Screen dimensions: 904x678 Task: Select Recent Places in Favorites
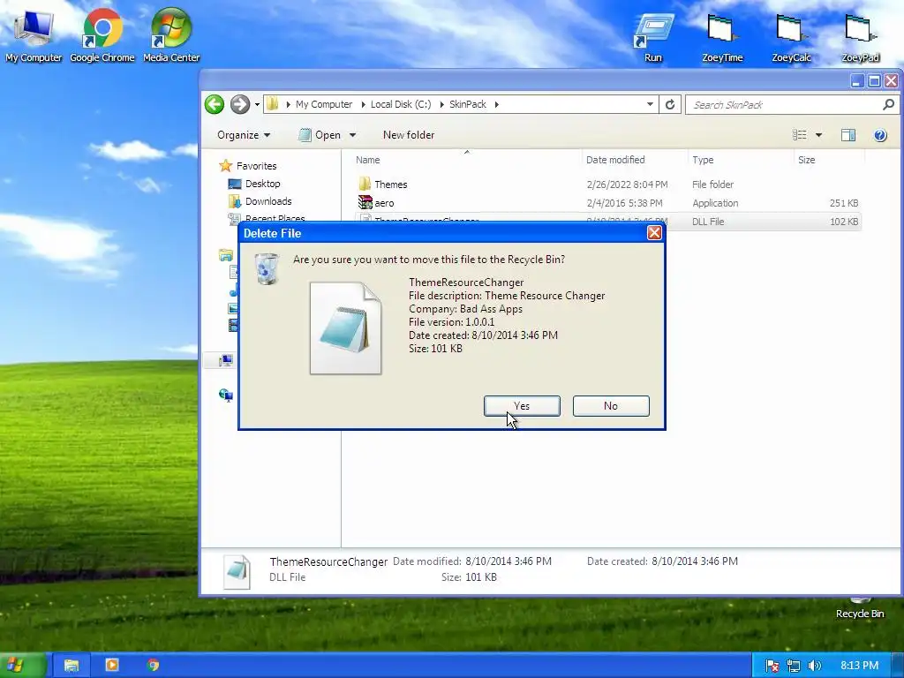[x=267, y=218]
